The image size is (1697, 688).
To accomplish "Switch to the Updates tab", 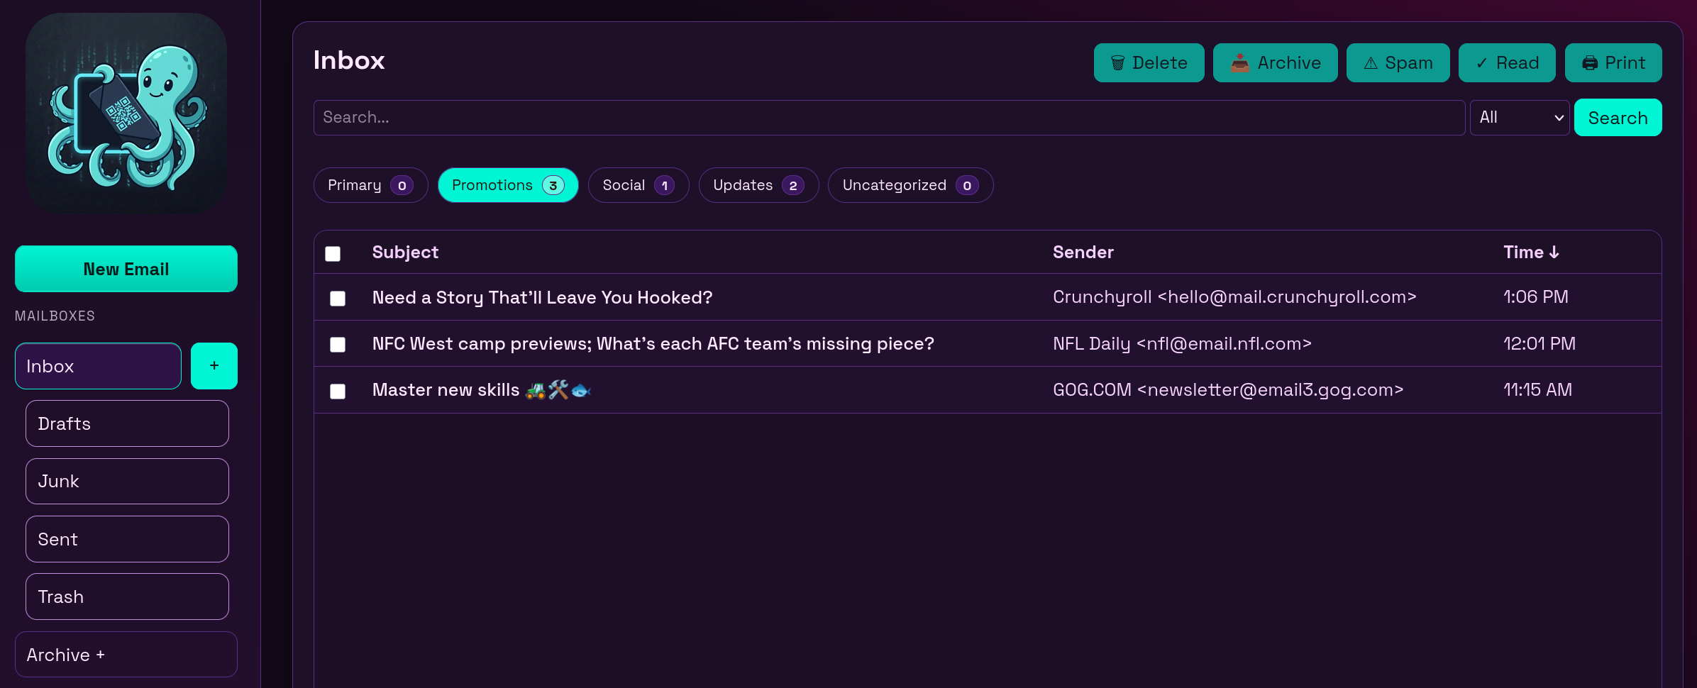I will click(758, 185).
